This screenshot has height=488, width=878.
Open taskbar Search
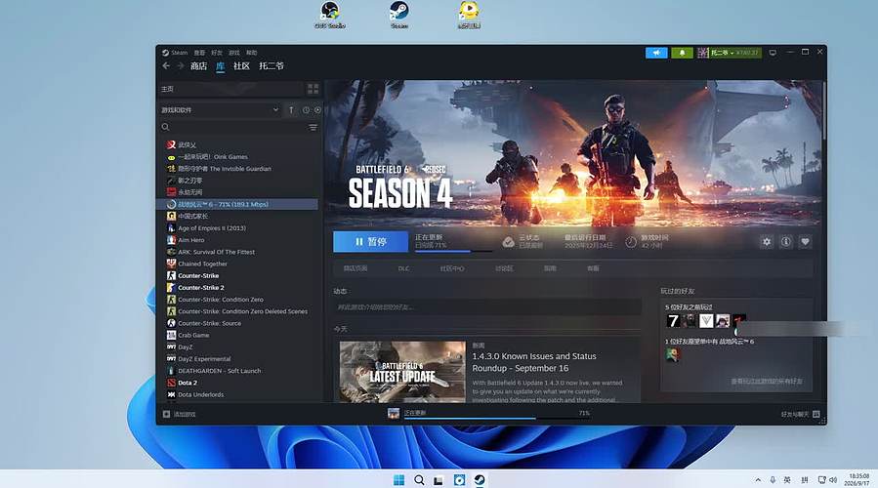(x=419, y=480)
